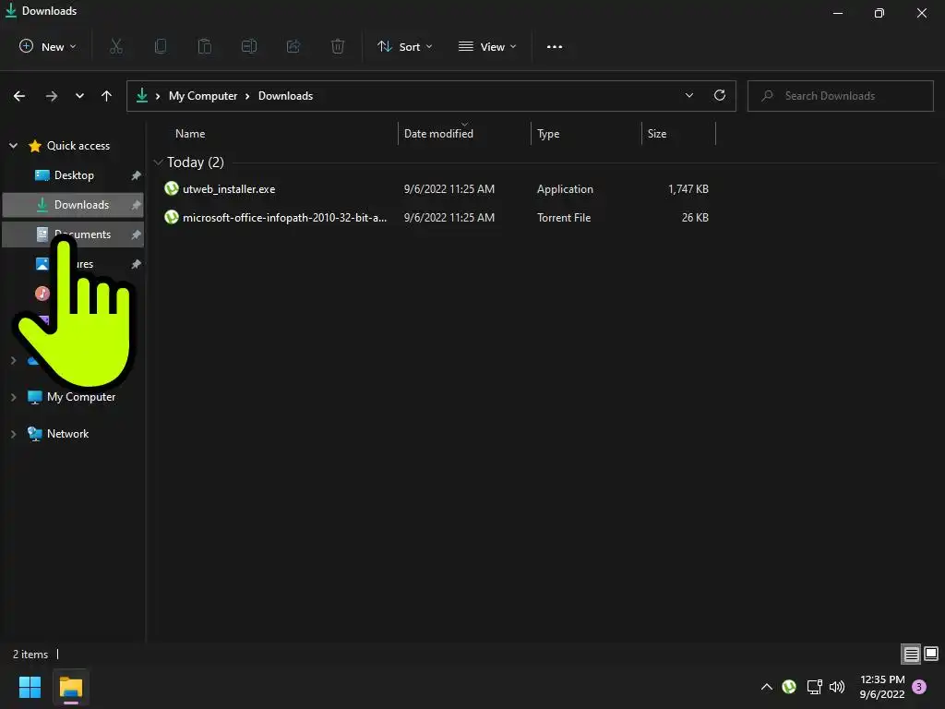Sort by the Name column header
This screenshot has height=709, width=945.
190,134
